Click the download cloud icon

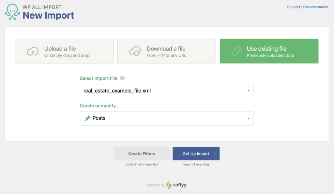[x=135, y=51]
